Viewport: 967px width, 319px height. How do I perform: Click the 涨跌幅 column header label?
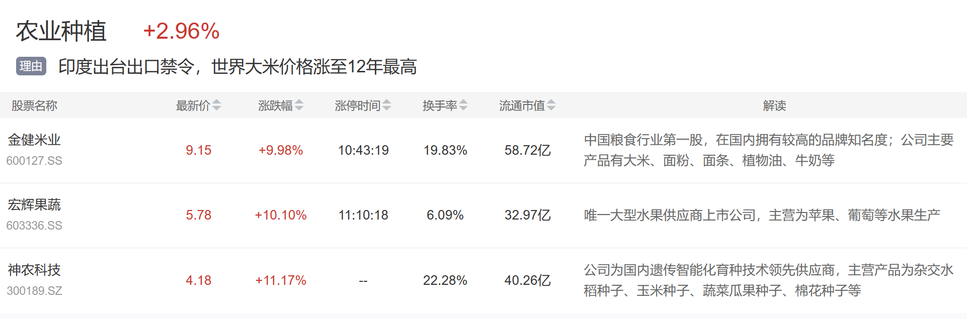(275, 105)
